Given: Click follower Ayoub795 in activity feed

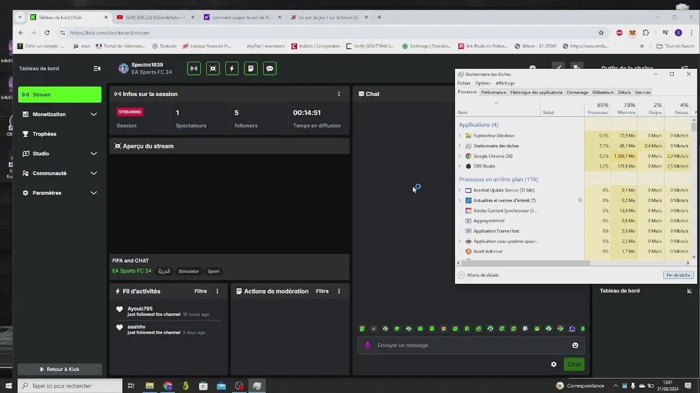Looking at the screenshot, I should pyautogui.click(x=140, y=309).
